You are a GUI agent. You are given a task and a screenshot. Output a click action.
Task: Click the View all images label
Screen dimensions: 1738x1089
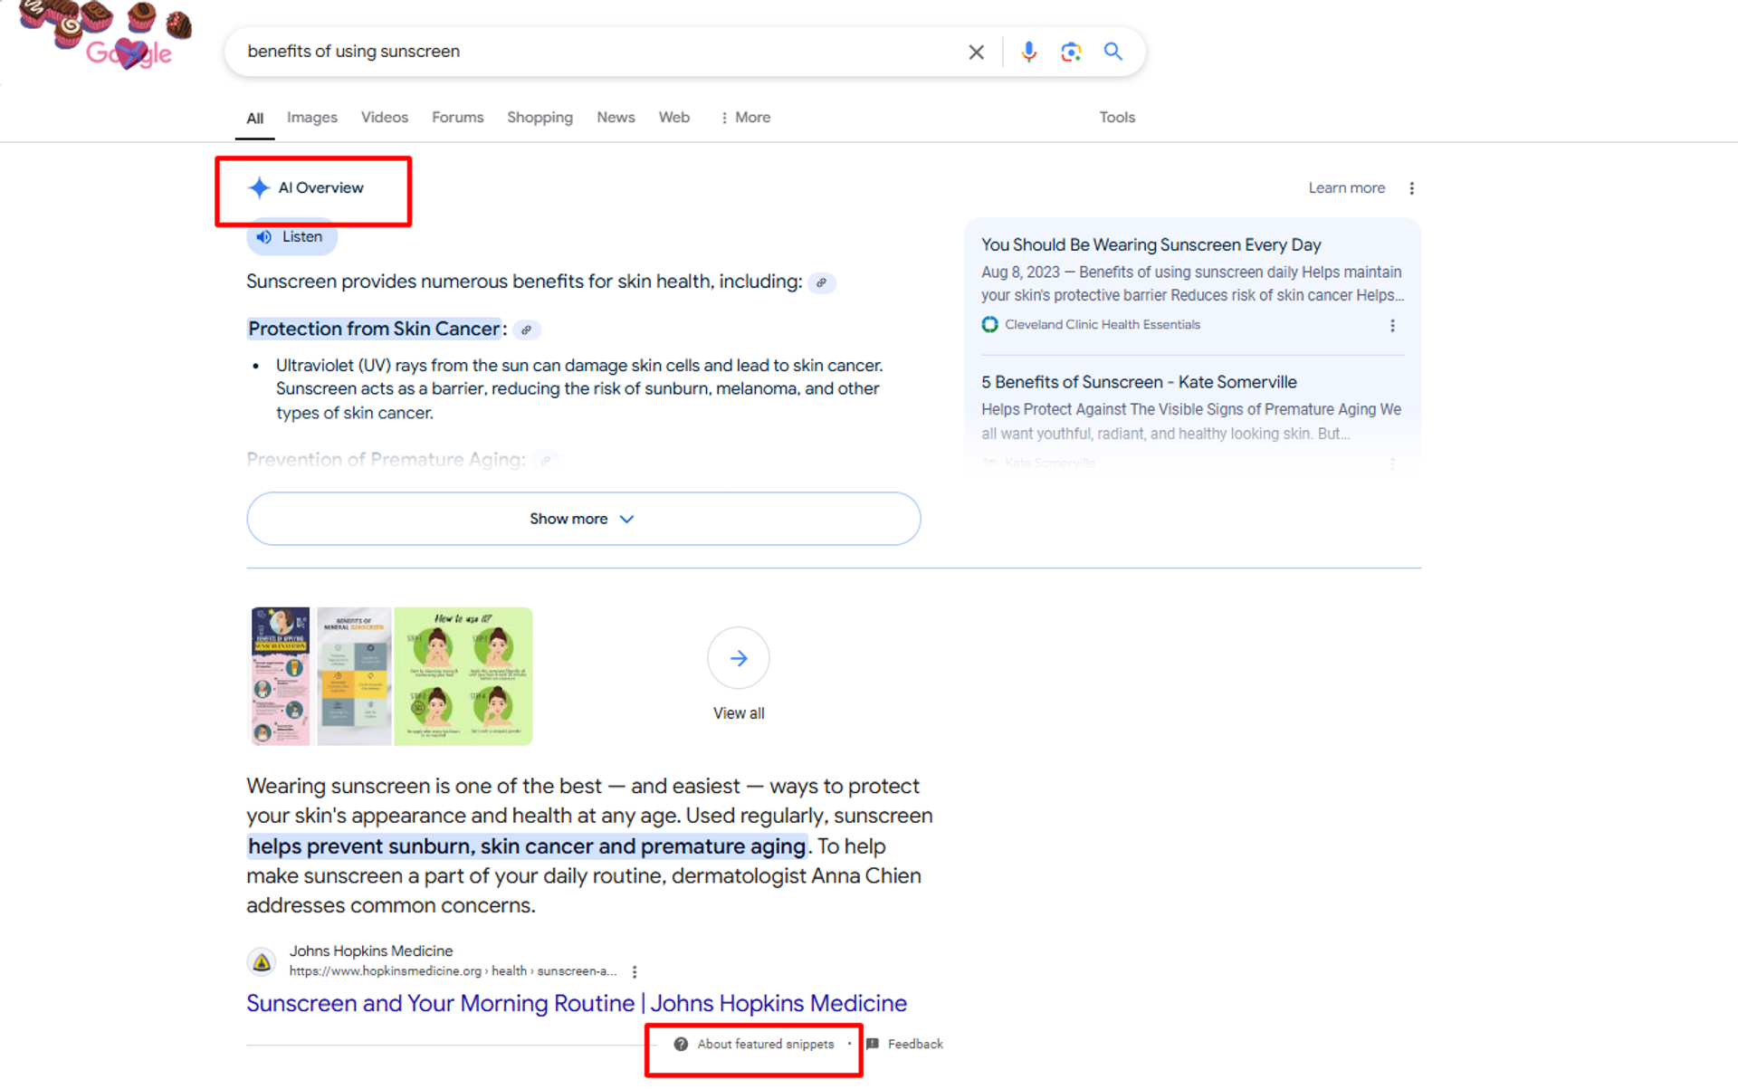(739, 713)
